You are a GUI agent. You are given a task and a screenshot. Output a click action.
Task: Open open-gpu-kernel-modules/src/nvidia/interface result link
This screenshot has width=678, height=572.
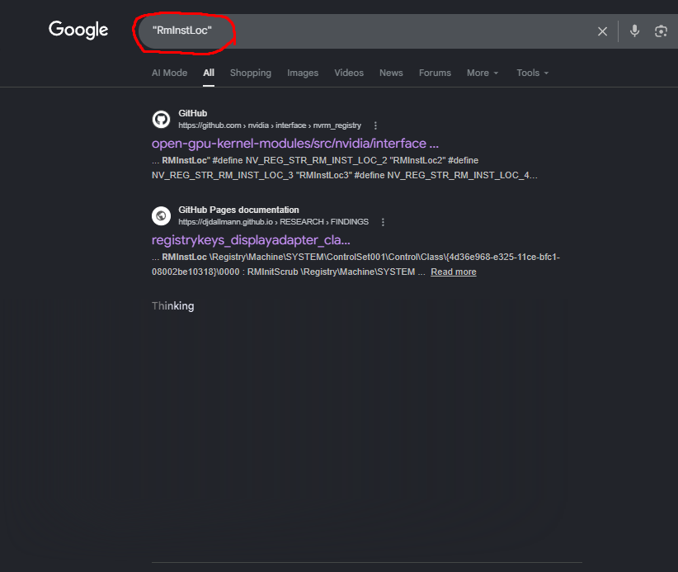(x=295, y=144)
